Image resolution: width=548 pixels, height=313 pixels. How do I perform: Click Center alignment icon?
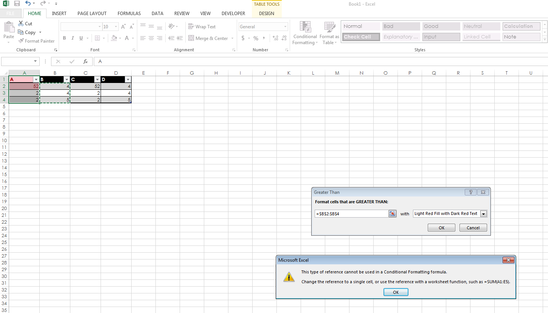tap(151, 38)
